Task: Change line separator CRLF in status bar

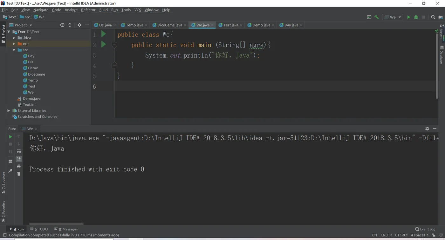Action: (386, 235)
